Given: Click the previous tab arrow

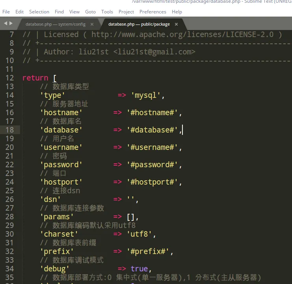Looking at the screenshot, I should pos(6,24).
